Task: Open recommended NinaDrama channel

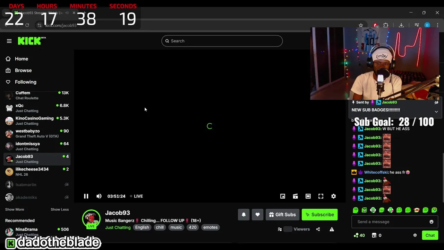Action: click(x=37, y=232)
